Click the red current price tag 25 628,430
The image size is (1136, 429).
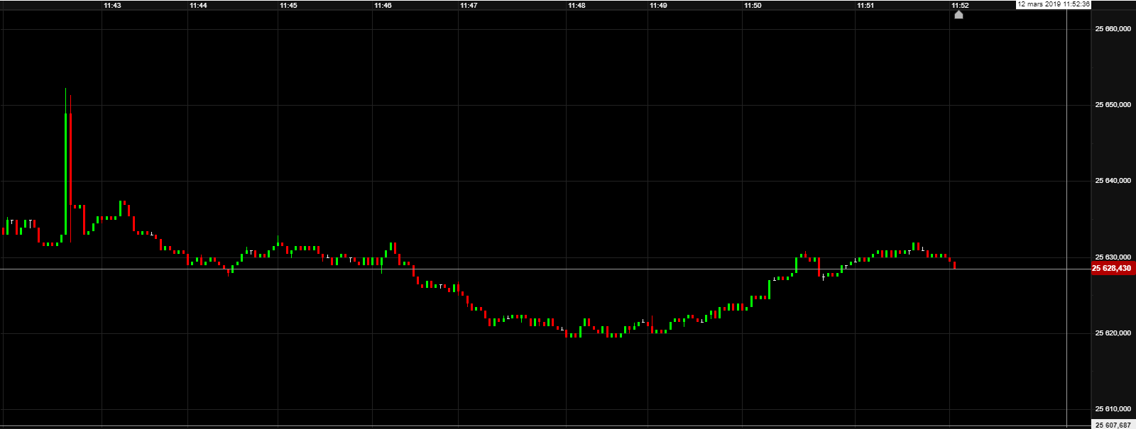(1113, 268)
